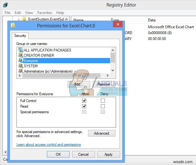This screenshot has height=165, width=196.
Task: Confirm with the OK button
Action: click(58, 154)
